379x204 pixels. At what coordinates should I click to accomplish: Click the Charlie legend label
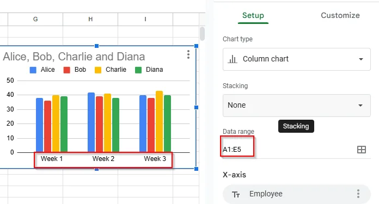[x=116, y=70]
